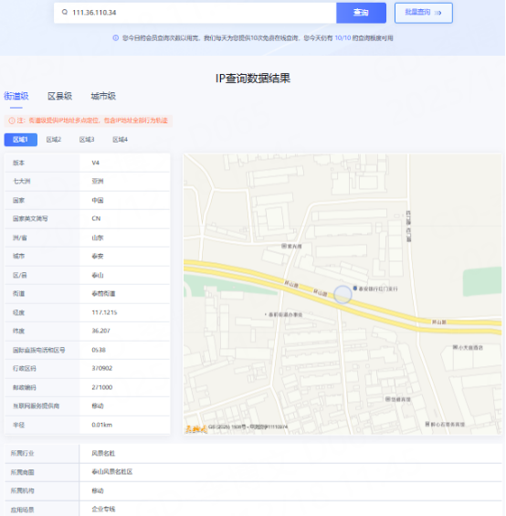Click the version value V4
The height and width of the screenshot is (516, 506).
(96, 163)
